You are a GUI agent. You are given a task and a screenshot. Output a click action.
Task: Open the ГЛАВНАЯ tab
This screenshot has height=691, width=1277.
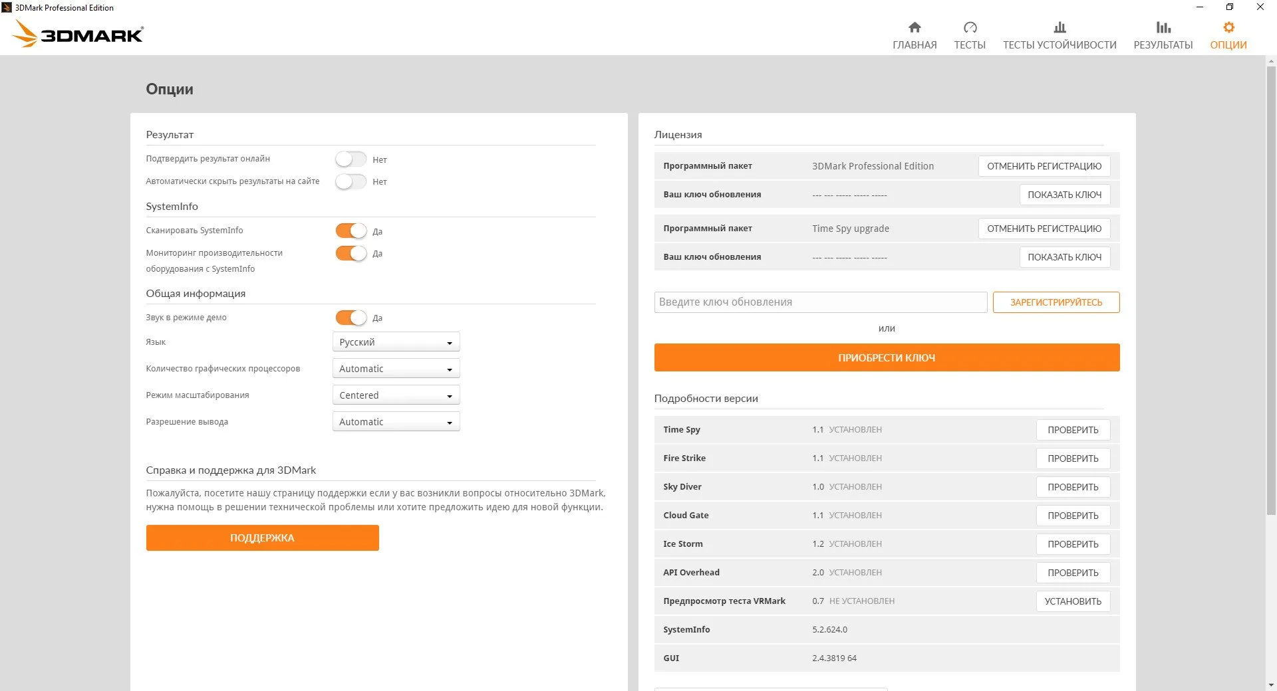915,45
